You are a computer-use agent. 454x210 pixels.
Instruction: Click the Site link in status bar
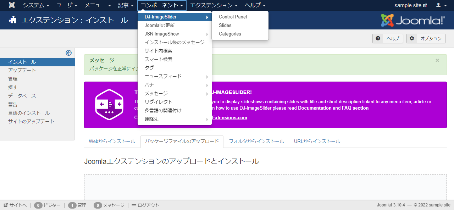pyautogui.click(x=15, y=205)
